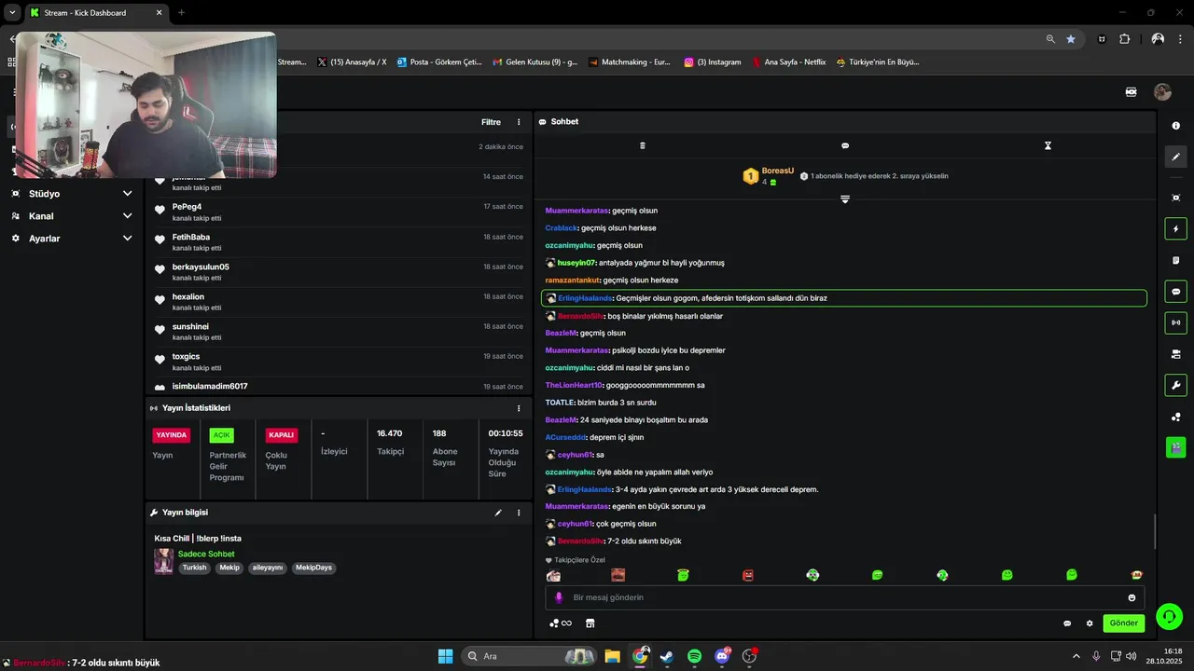
Task: Open the stream info icon in right sidebar
Action: click(1175, 126)
